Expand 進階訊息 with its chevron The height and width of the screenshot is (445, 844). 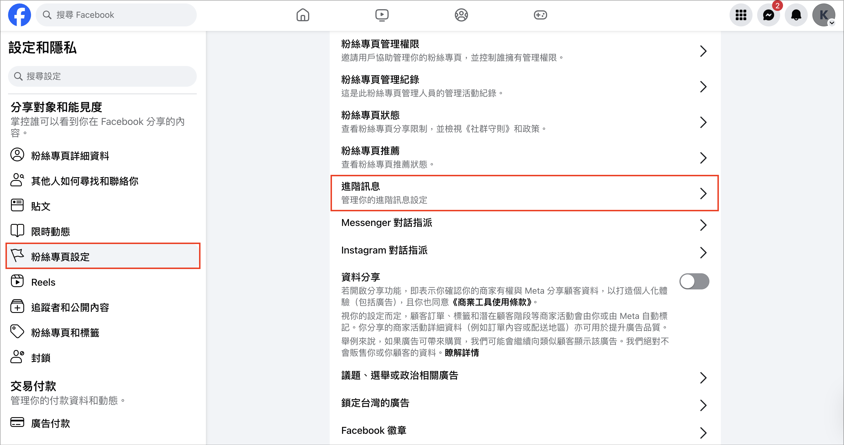point(703,194)
